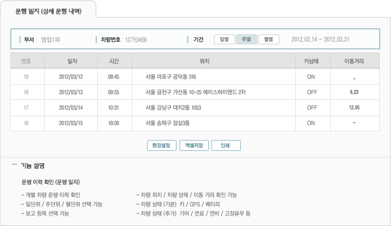Click the 차량 위치 / 차량 상태 / 이동 거리 line
The image size is (391, 226).
pyautogui.click(x=187, y=195)
